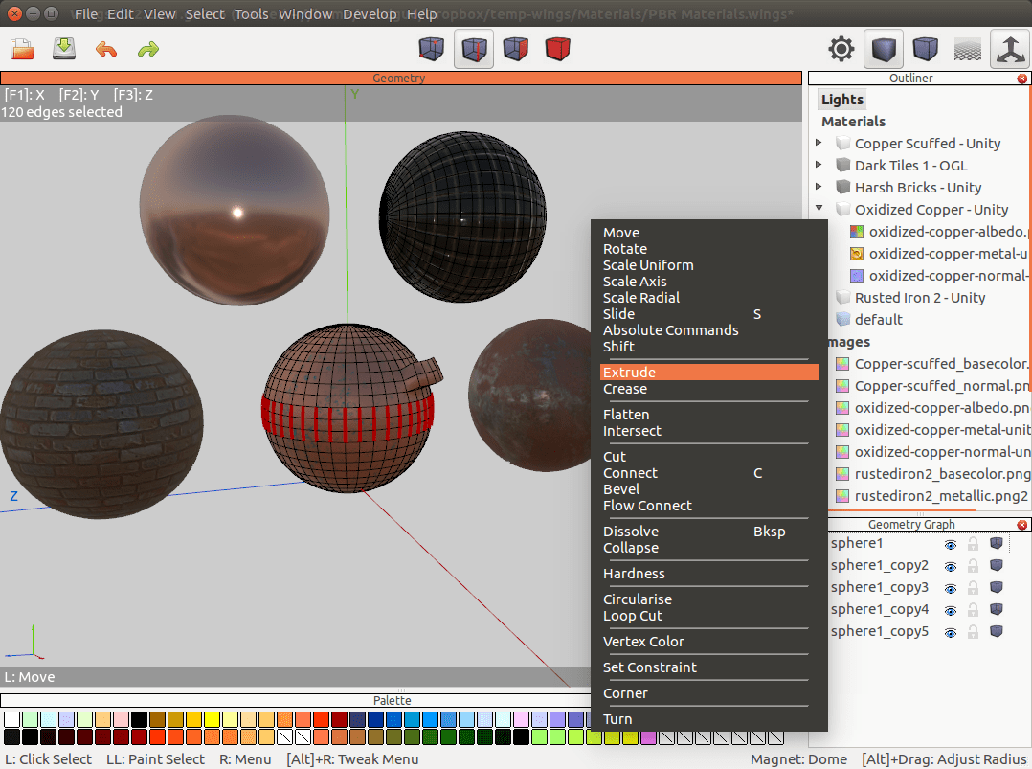Click the brick textured sphere
The height and width of the screenshot is (769, 1032).
click(x=101, y=424)
